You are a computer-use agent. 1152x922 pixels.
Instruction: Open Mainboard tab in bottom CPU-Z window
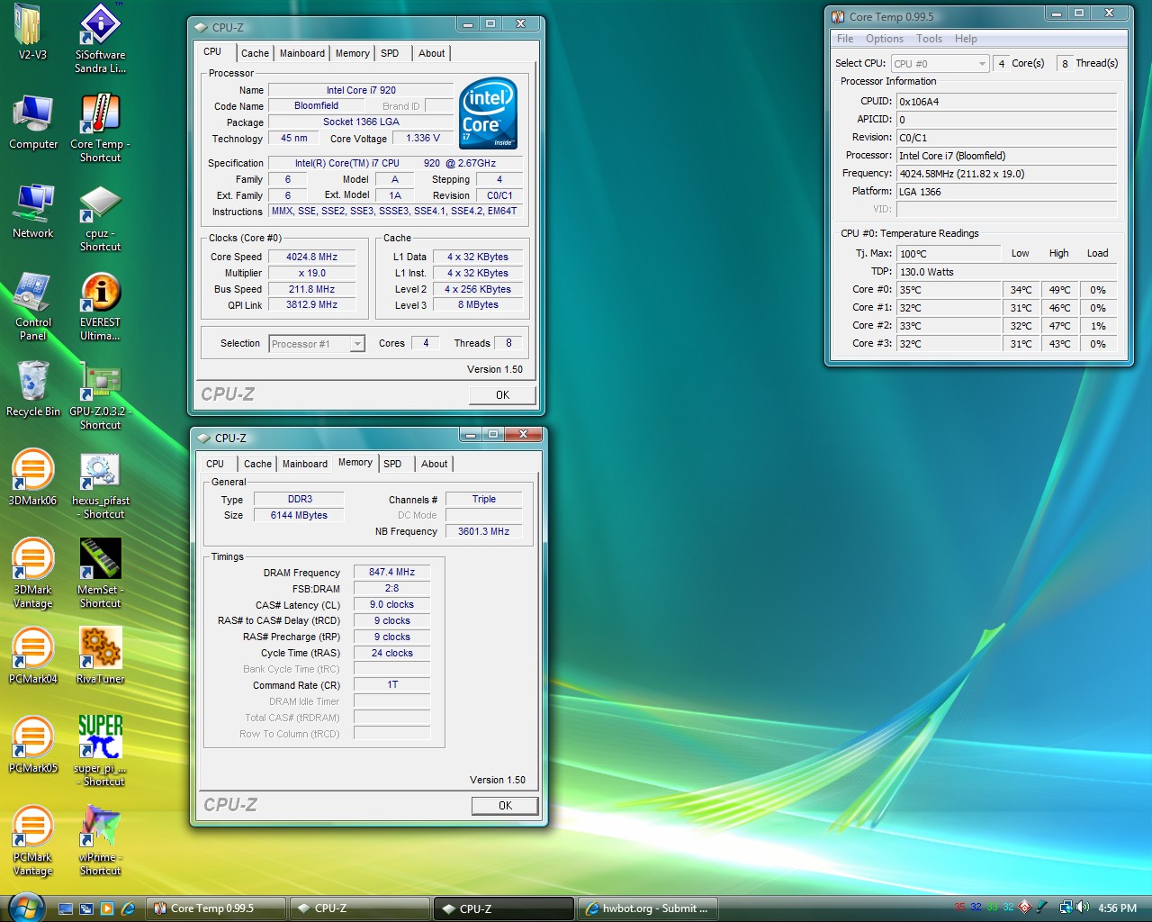tap(305, 464)
